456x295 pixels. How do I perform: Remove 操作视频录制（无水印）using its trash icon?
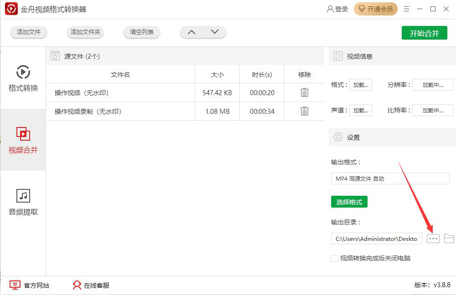(305, 111)
